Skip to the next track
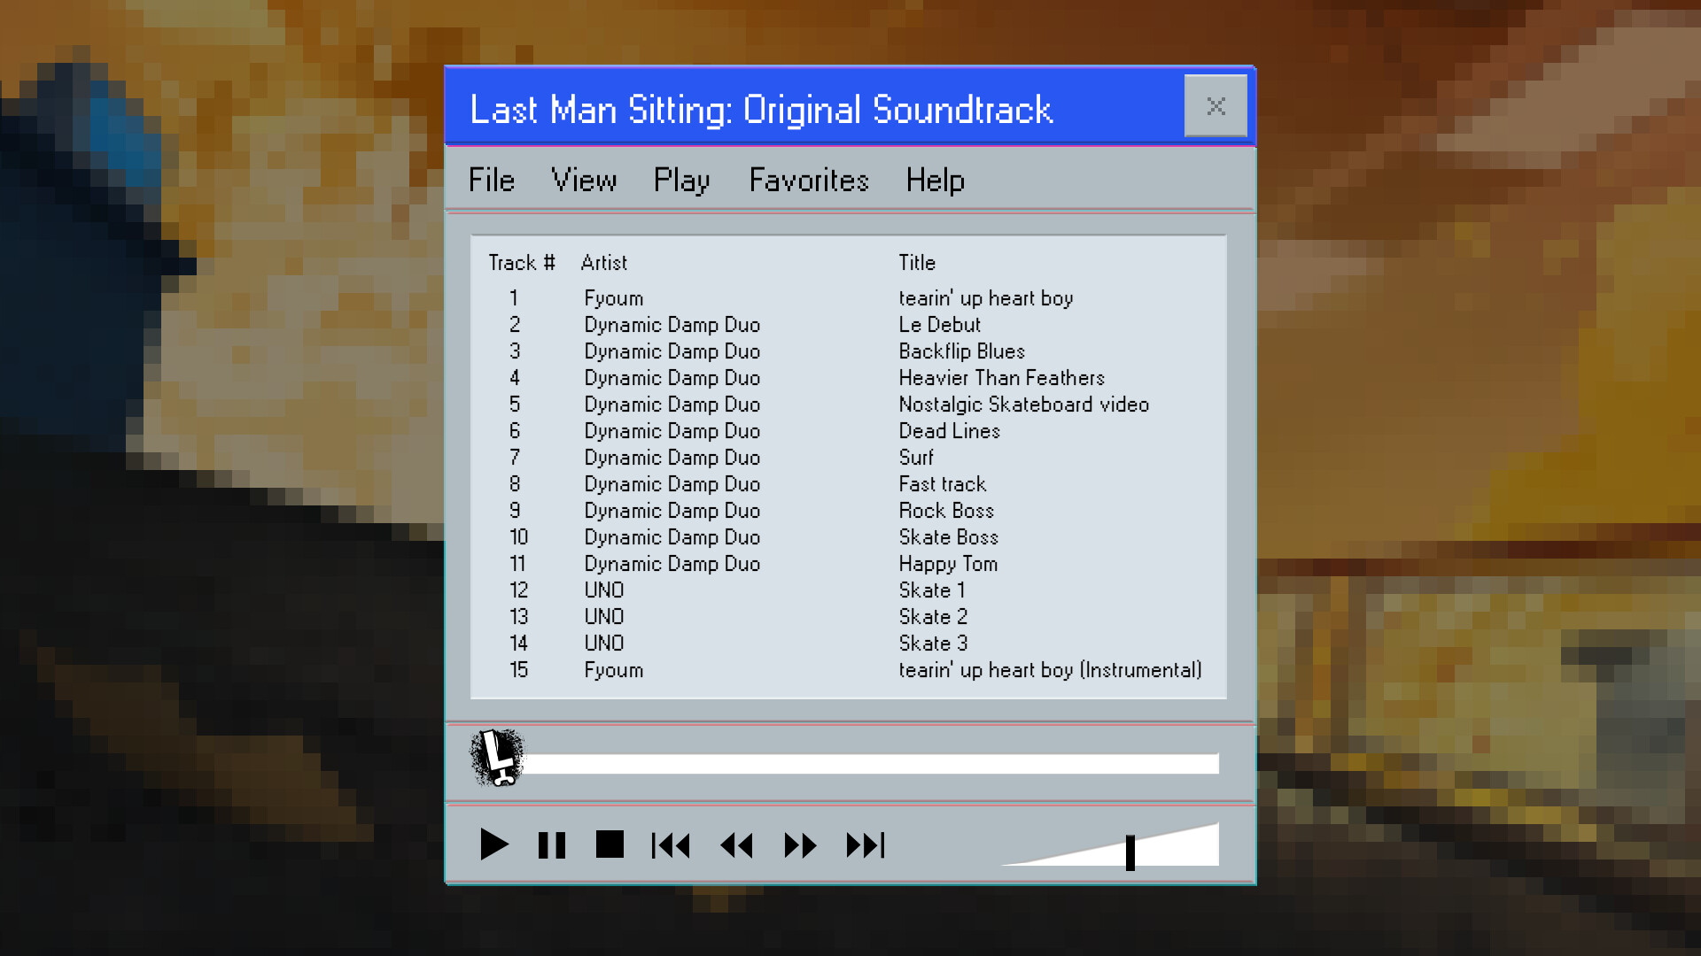Image resolution: width=1701 pixels, height=956 pixels. [864, 845]
